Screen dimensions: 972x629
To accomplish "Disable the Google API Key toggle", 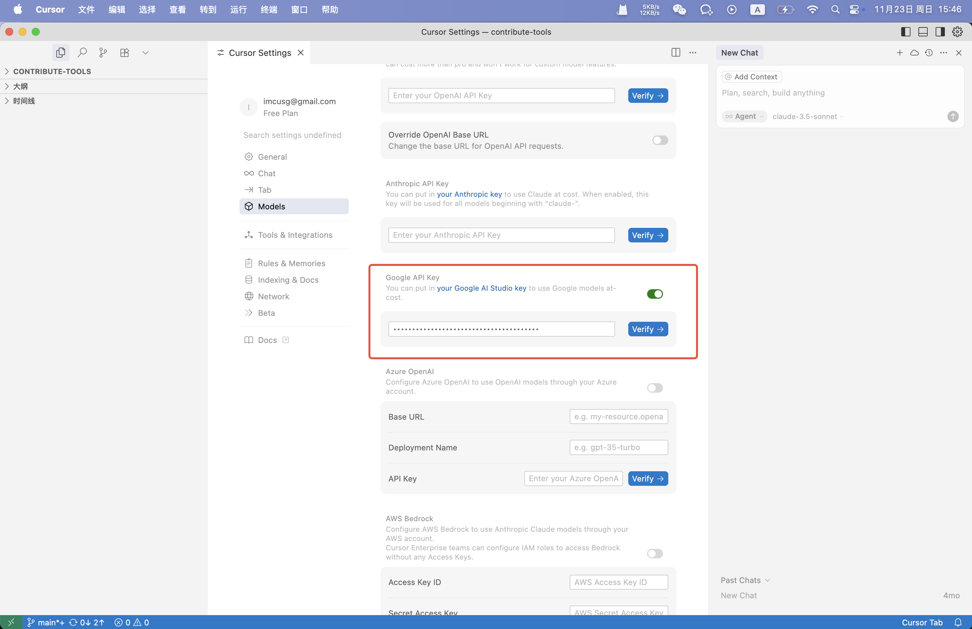I will [x=654, y=294].
